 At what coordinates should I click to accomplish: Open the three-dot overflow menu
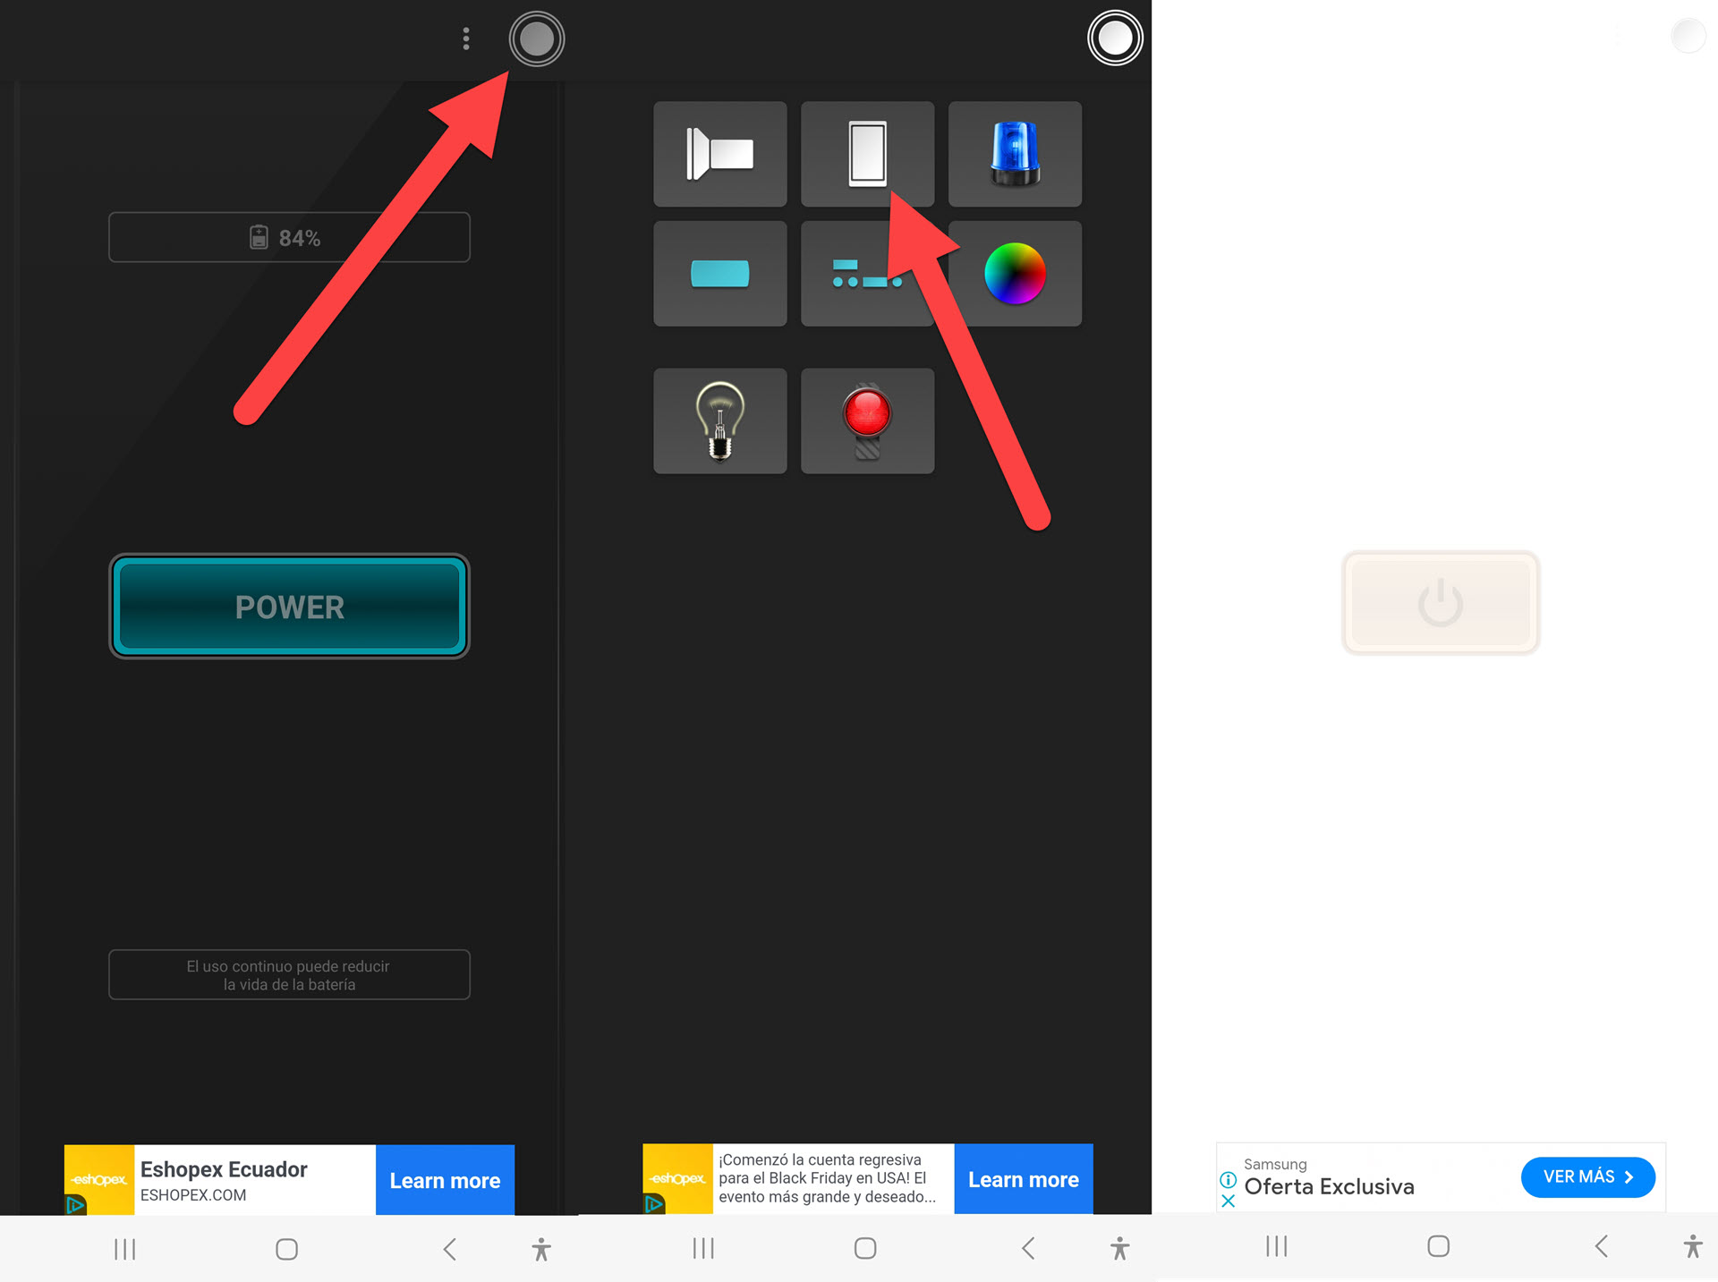click(x=465, y=38)
